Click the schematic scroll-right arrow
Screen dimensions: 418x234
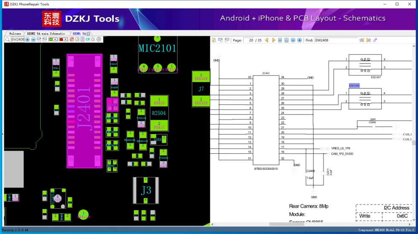pos(410,224)
